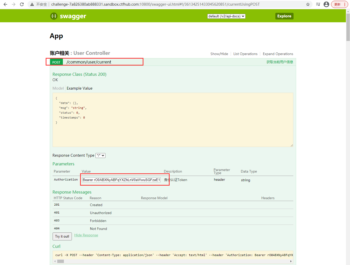Image resolution: width=350 pixels, height=265 pixels.
Task: Reload the page with the refresh icon
Action: coord(22,4)
